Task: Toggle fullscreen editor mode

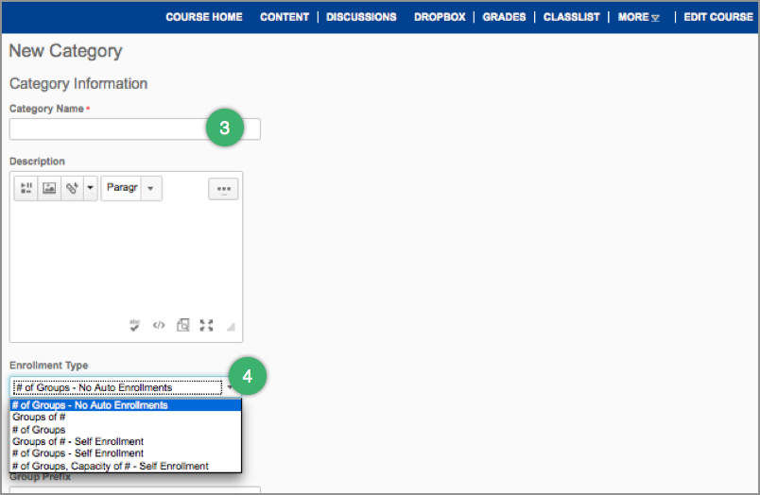Action: pos(206,326)
